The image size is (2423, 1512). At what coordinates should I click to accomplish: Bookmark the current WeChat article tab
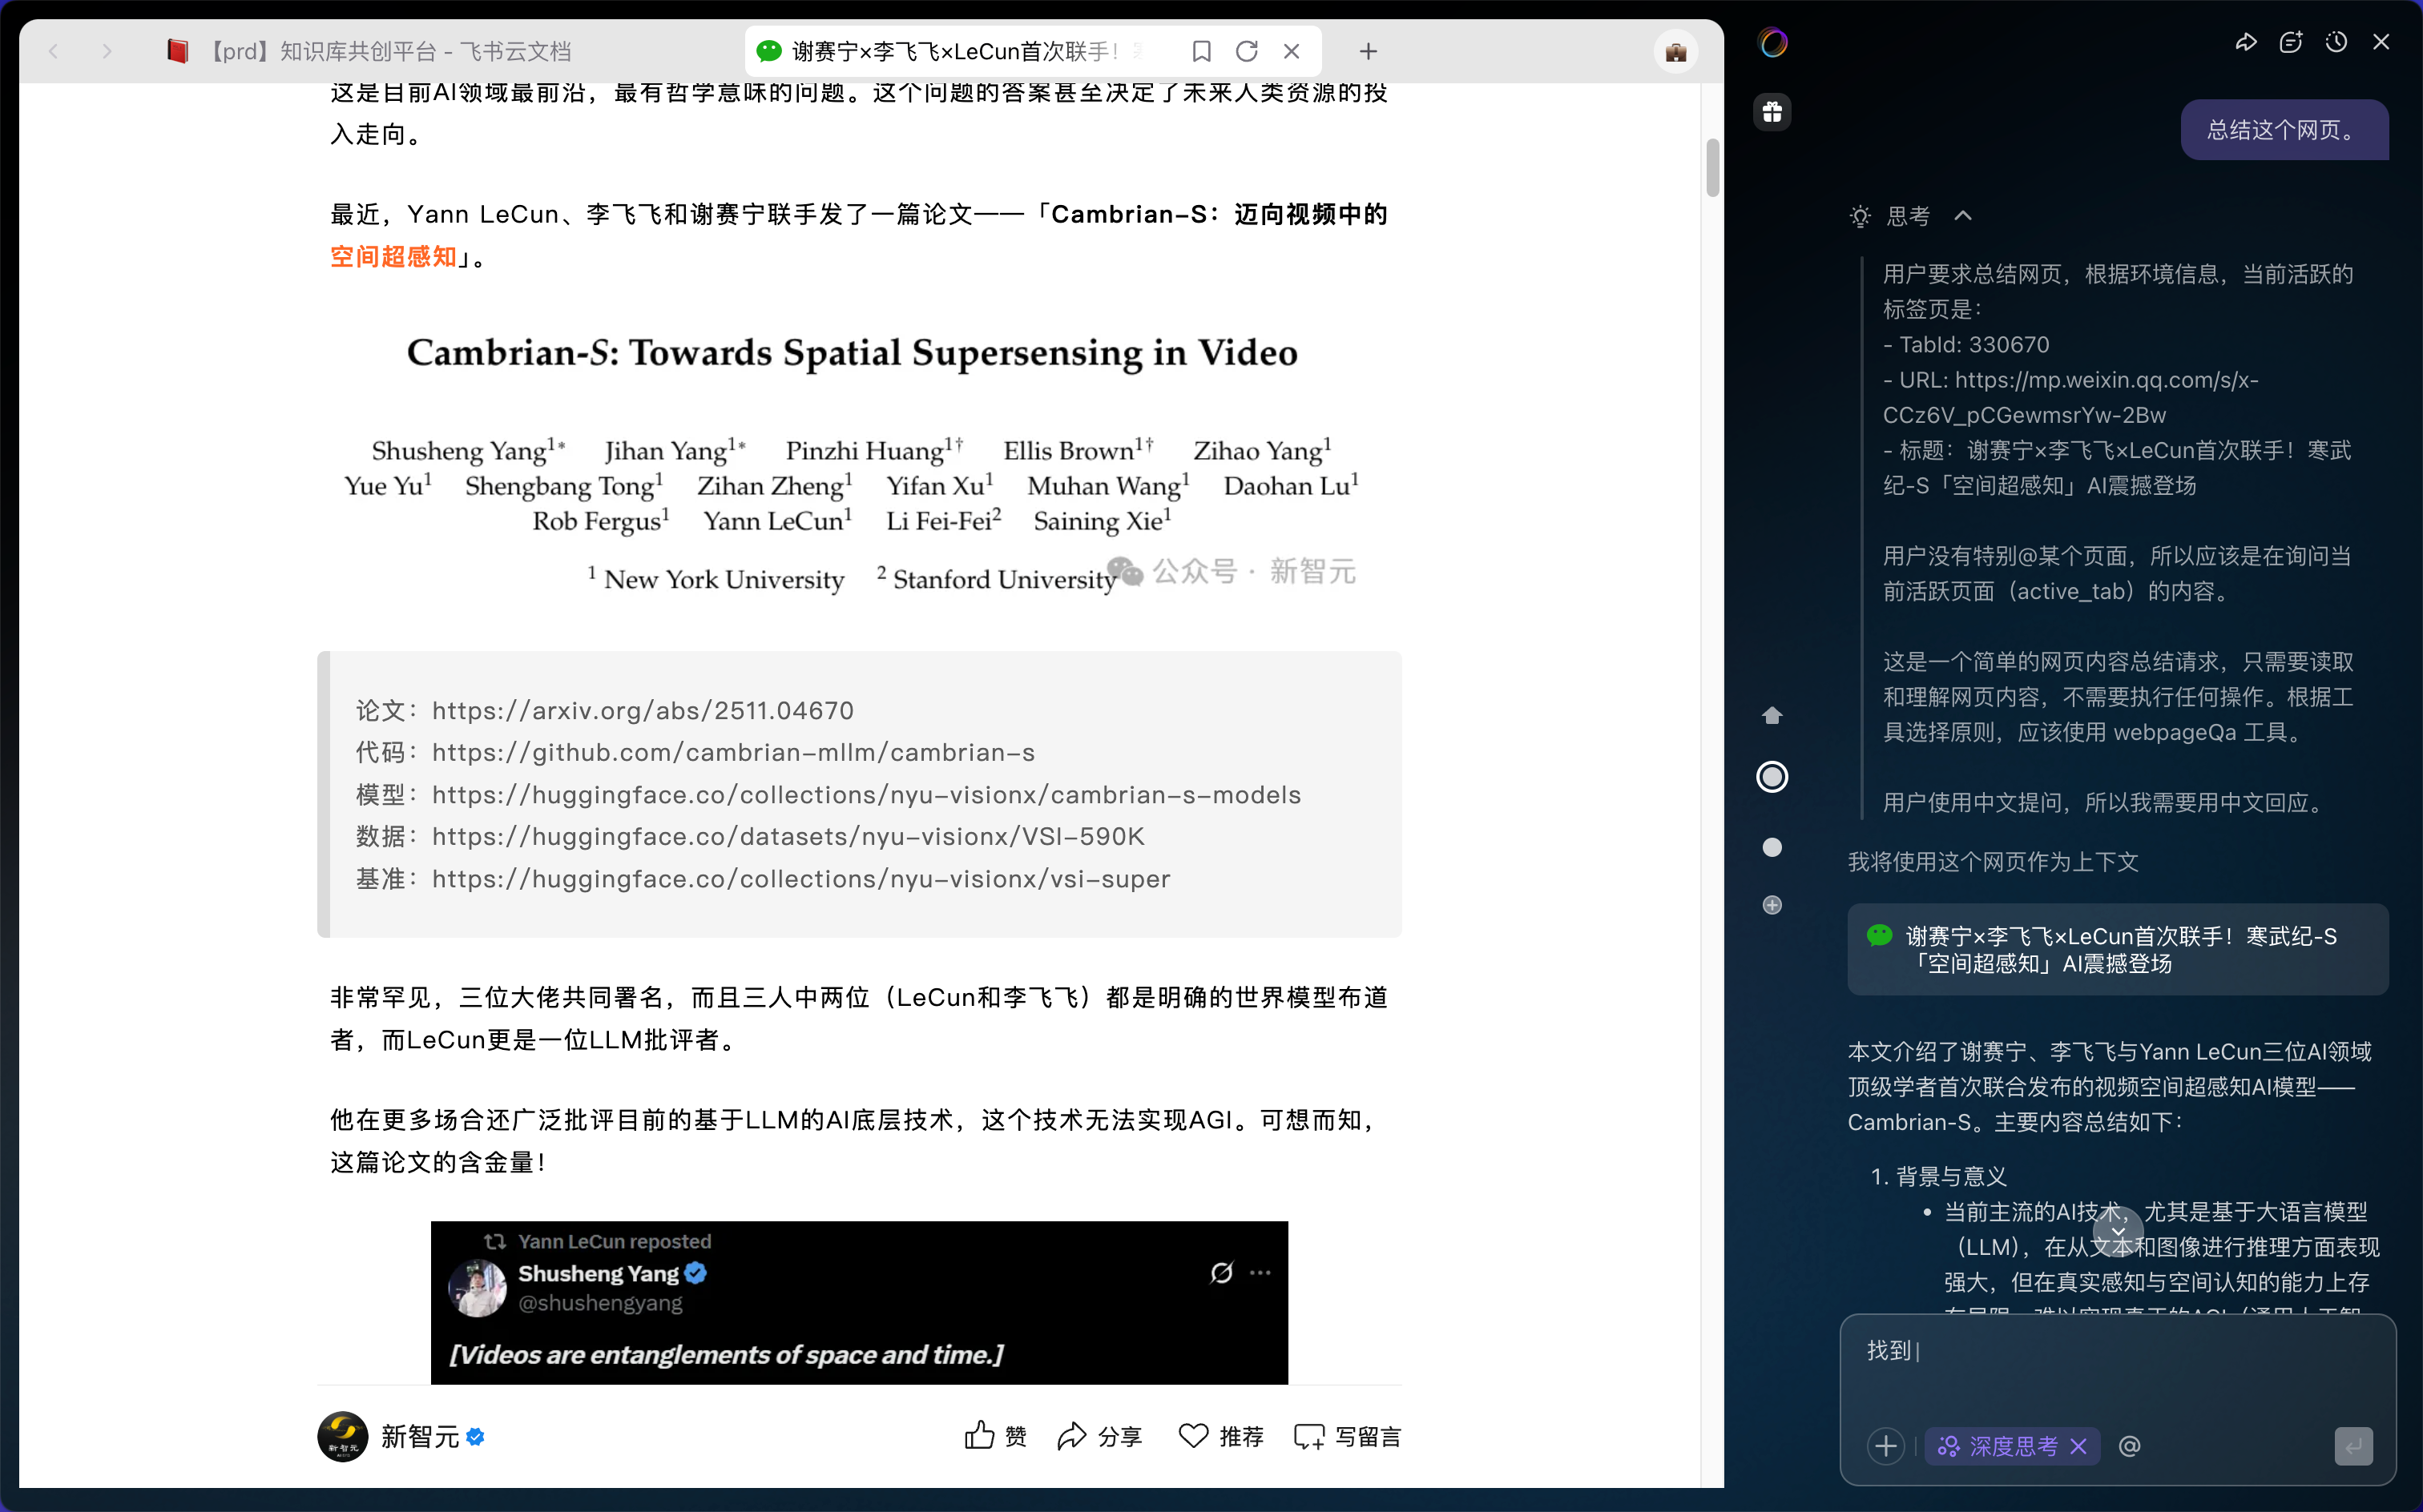coord(1202,51)
